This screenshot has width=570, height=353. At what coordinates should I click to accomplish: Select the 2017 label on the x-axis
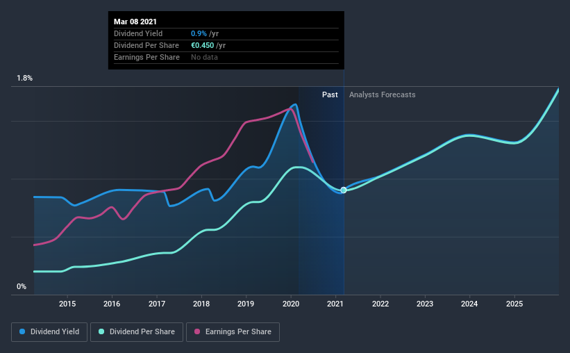tap(157, 304)
